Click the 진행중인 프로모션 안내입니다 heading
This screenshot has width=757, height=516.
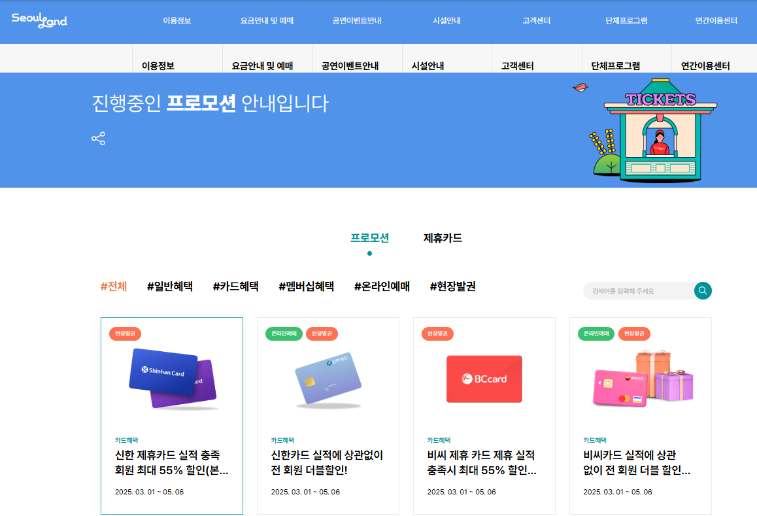pyautogui.click(x=210, y=103)
